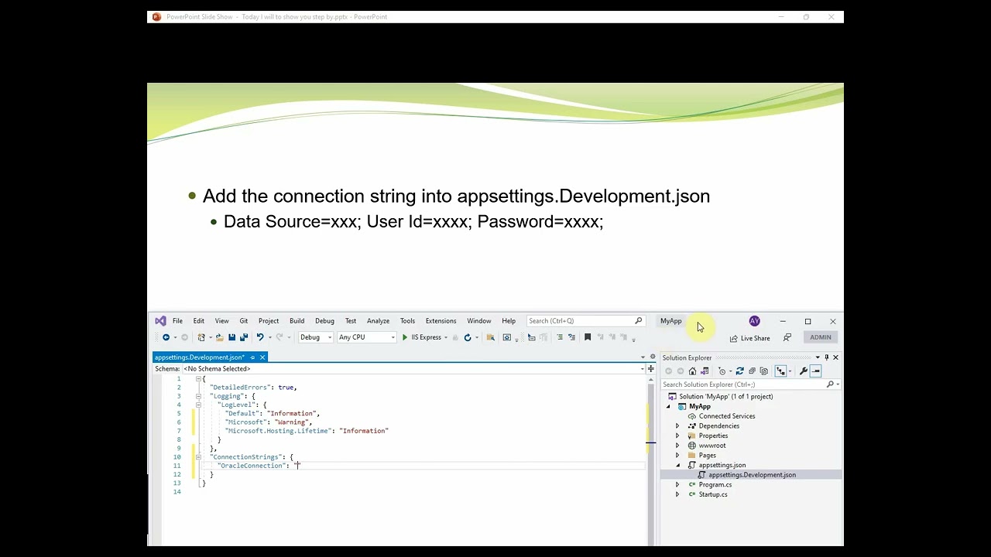Open the Git menu

click(x=243, y=321)
